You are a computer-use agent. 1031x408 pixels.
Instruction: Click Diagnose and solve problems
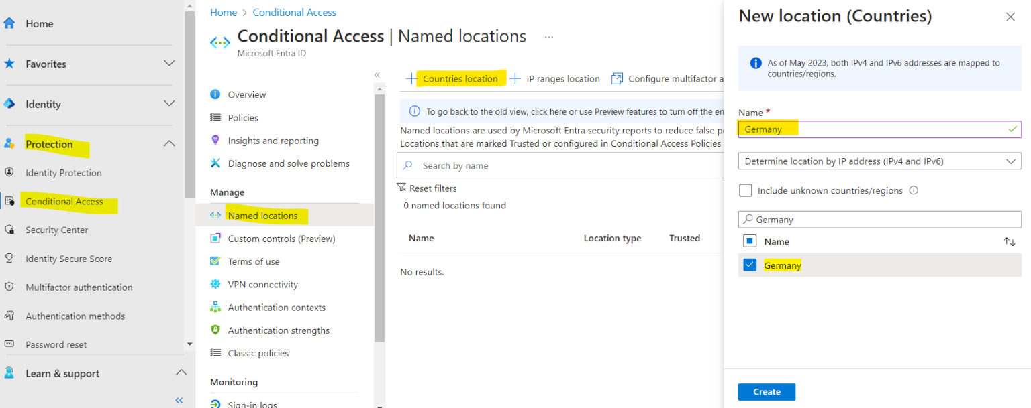tap(287, 163)
